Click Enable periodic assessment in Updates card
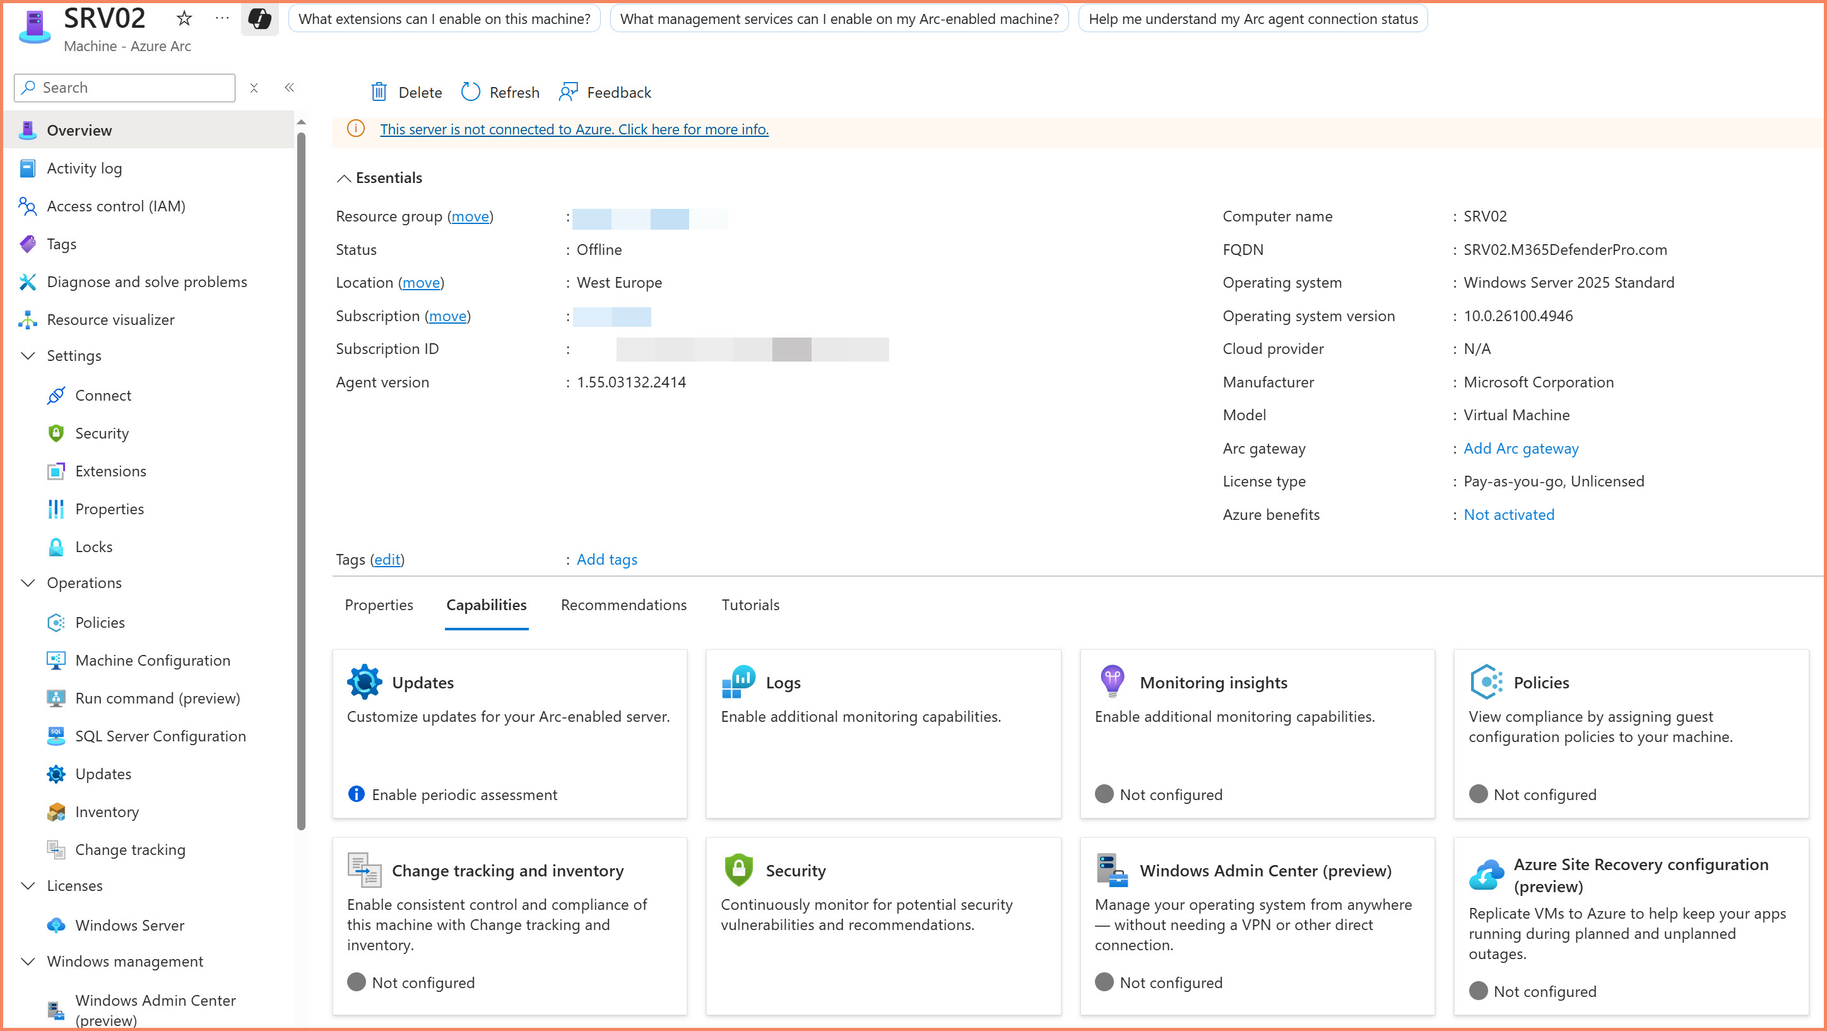Image resolution: width=1827 pixels, height=1031 pixels. (x=464, y=795)
